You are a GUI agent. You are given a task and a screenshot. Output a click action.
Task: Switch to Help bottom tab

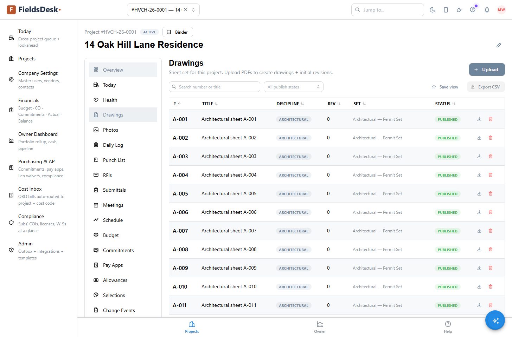point(448,327)
